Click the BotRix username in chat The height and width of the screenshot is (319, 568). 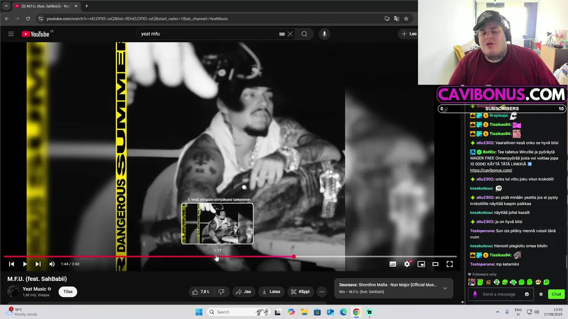pos(489,152)
